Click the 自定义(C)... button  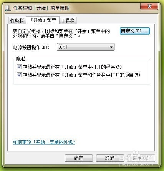tap(135, 31)
